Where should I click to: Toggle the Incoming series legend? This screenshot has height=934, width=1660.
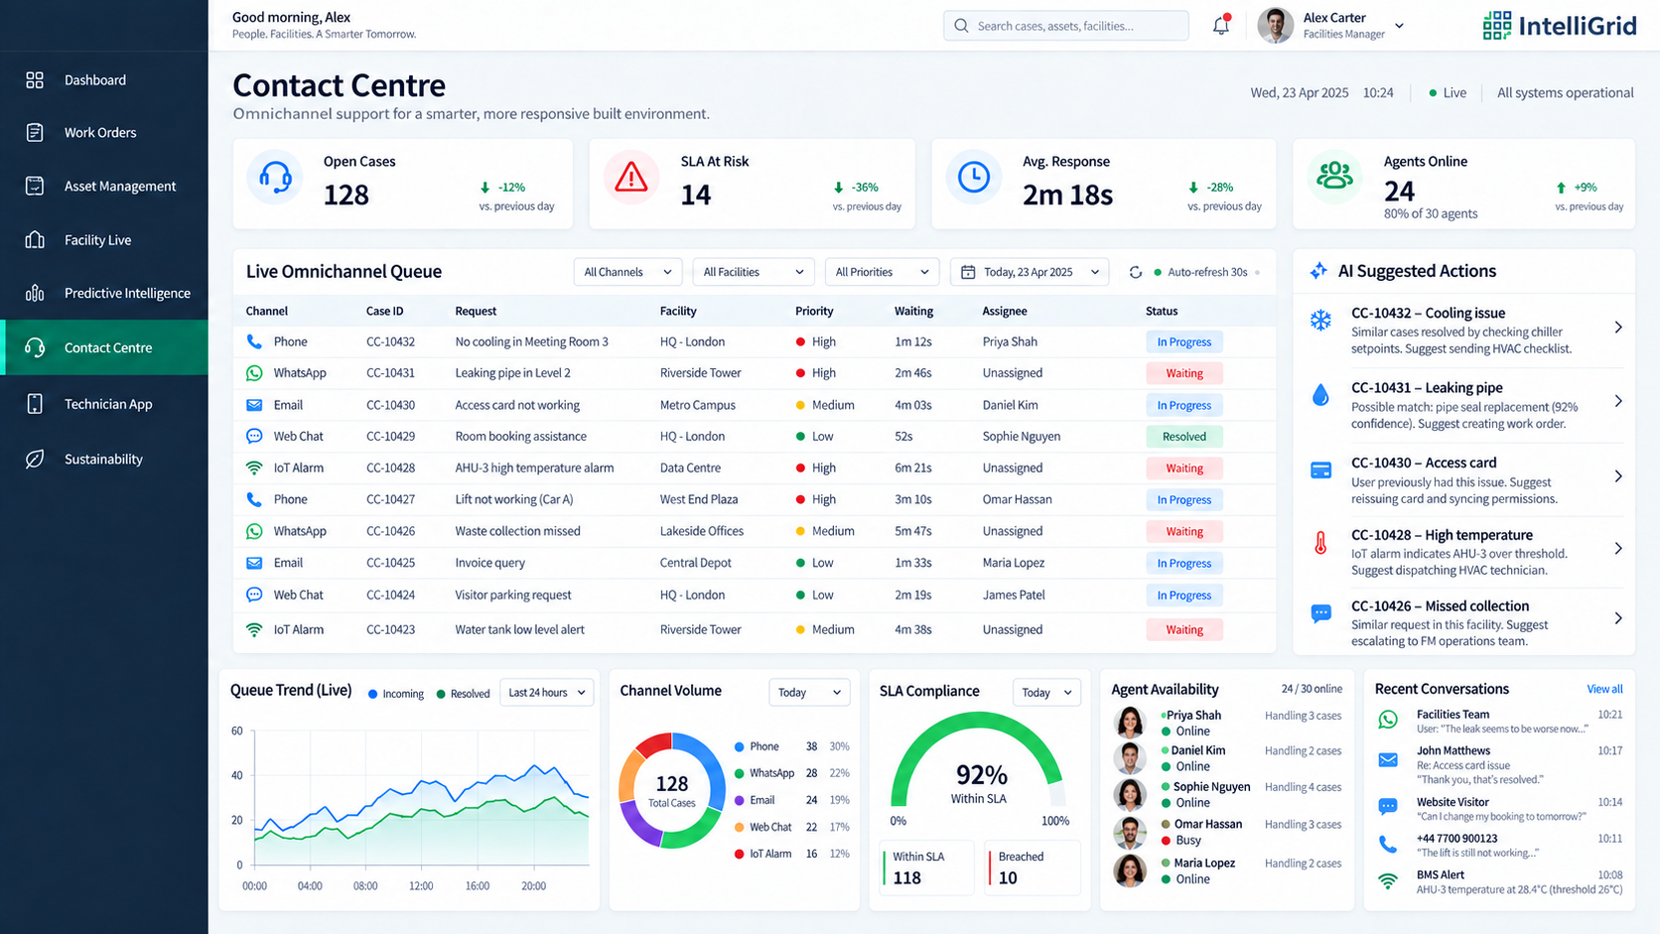coord(396,694)
